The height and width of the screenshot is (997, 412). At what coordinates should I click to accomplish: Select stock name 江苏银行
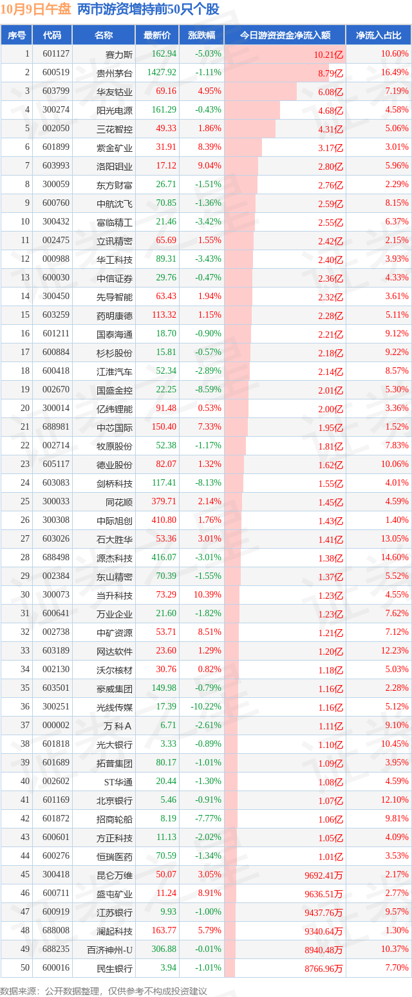(115, 913)
